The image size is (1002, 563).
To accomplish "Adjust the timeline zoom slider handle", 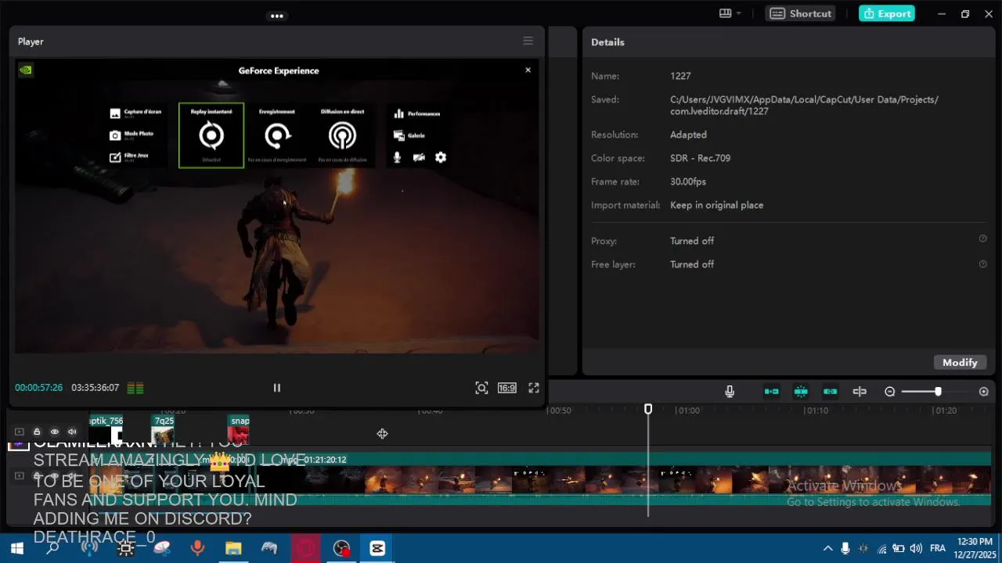I will point(938,392).
